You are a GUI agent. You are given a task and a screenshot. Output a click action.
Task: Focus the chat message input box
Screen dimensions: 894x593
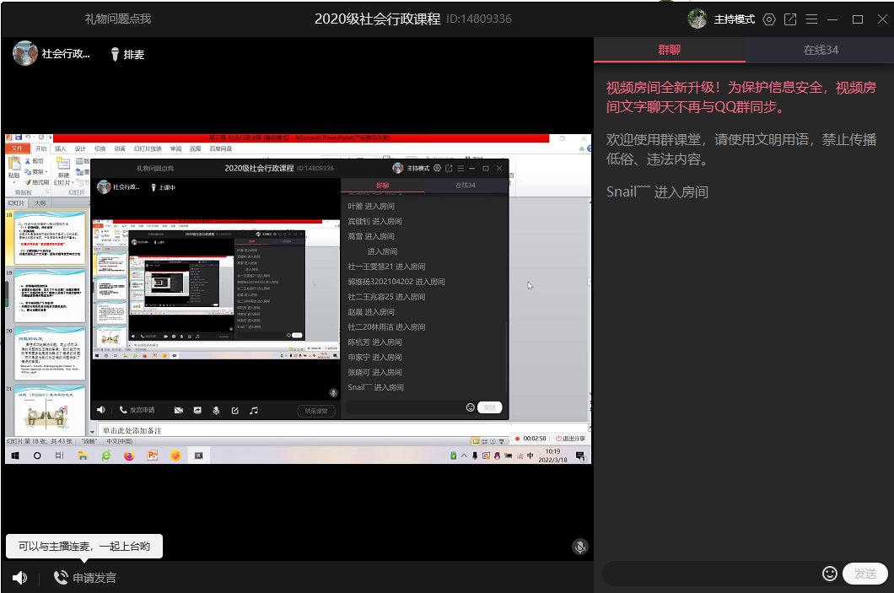[710, 574]
